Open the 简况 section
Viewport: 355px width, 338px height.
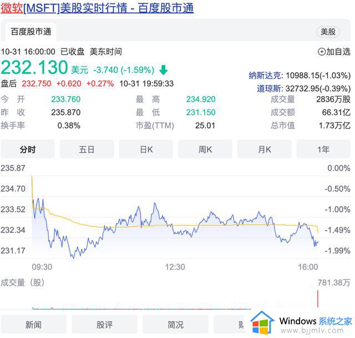point(175,325)
